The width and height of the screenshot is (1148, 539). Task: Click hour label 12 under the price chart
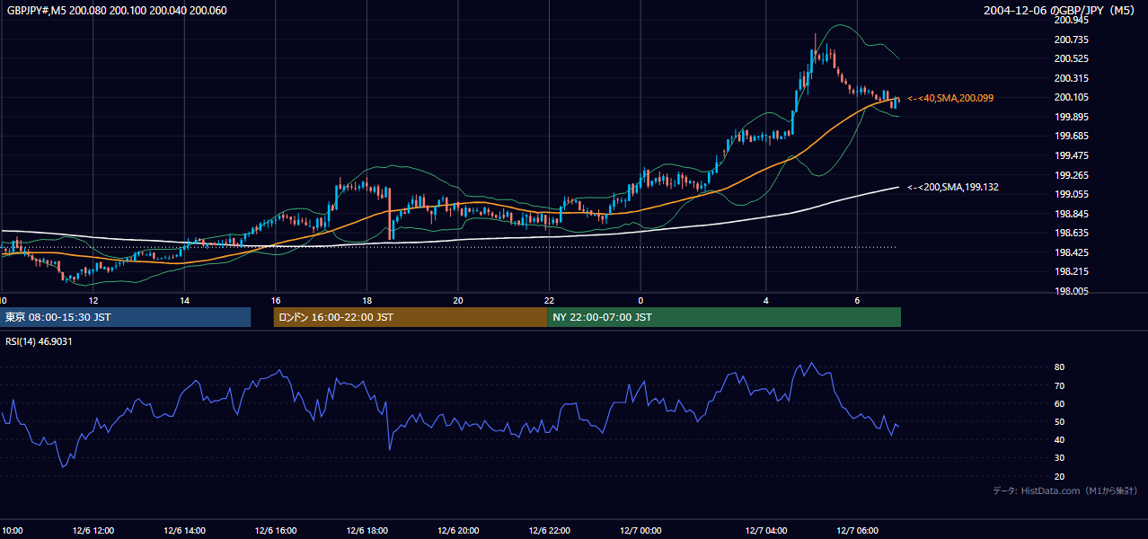click(93, 300)
